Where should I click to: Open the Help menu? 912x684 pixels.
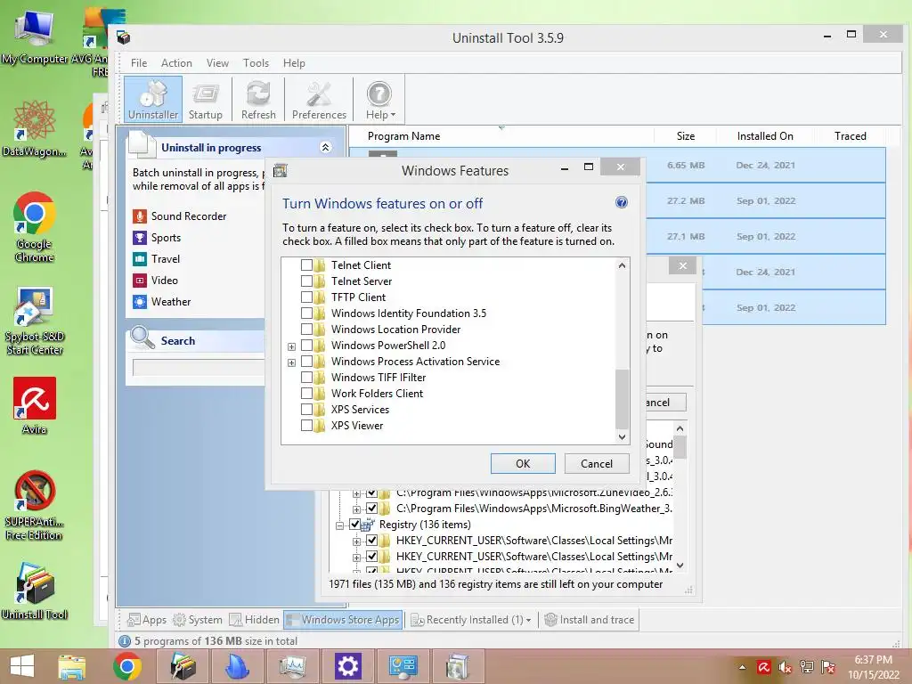[x=294, y=63]
